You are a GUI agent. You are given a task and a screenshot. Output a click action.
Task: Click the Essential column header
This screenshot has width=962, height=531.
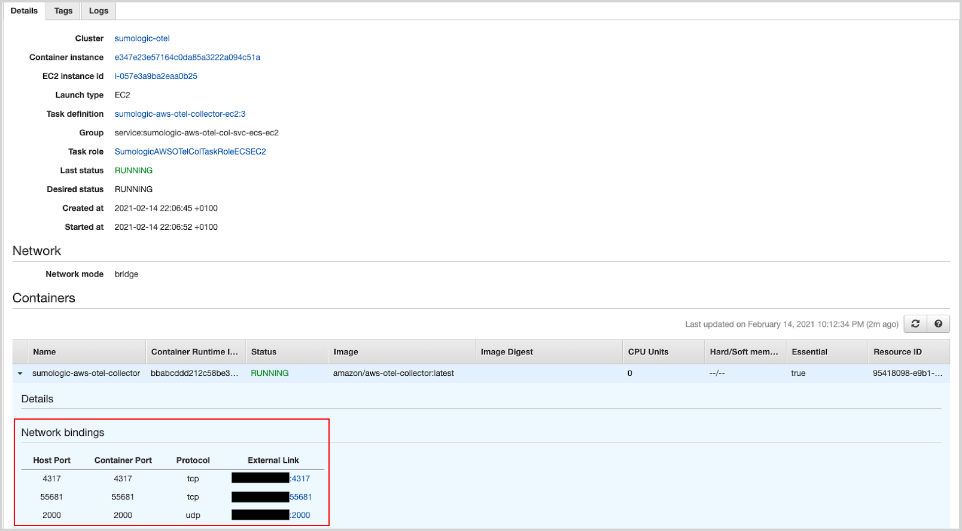[809, 352]
